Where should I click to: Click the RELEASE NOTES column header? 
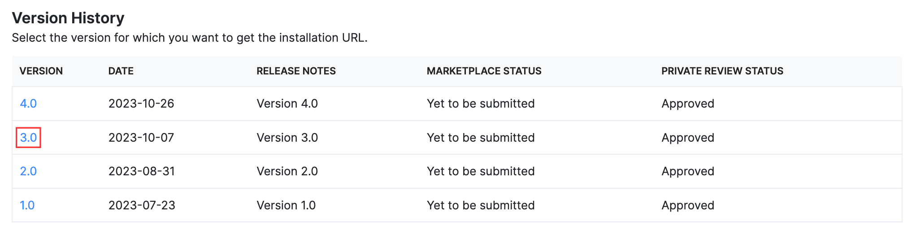pyautogui.click(x=296, y=71)
